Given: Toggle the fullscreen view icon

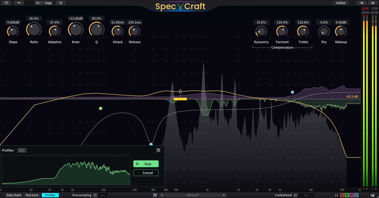Looking at the screenshot, I should coord(373,3).
